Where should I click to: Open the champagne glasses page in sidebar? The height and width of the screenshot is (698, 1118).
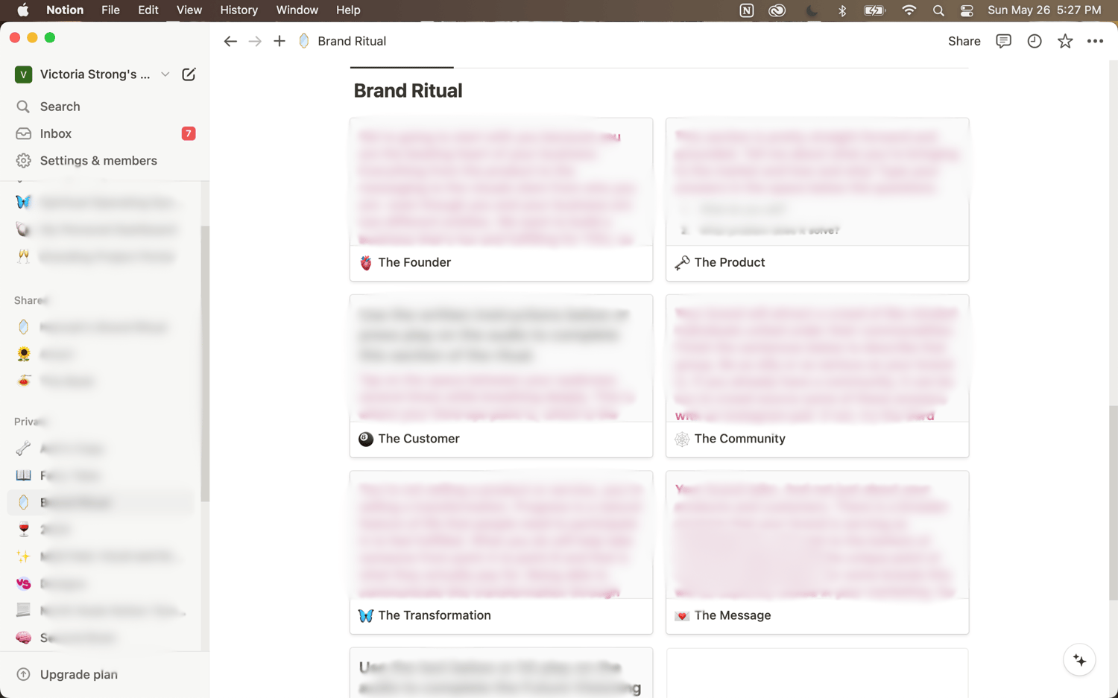(101, 257)
